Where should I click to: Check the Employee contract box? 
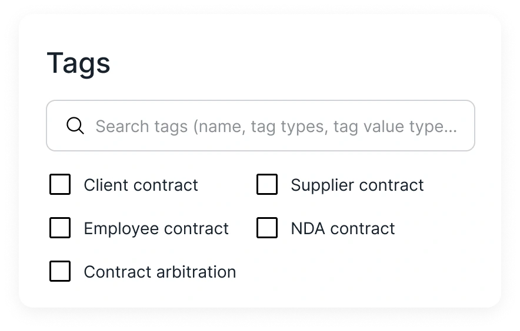[60, 228]
